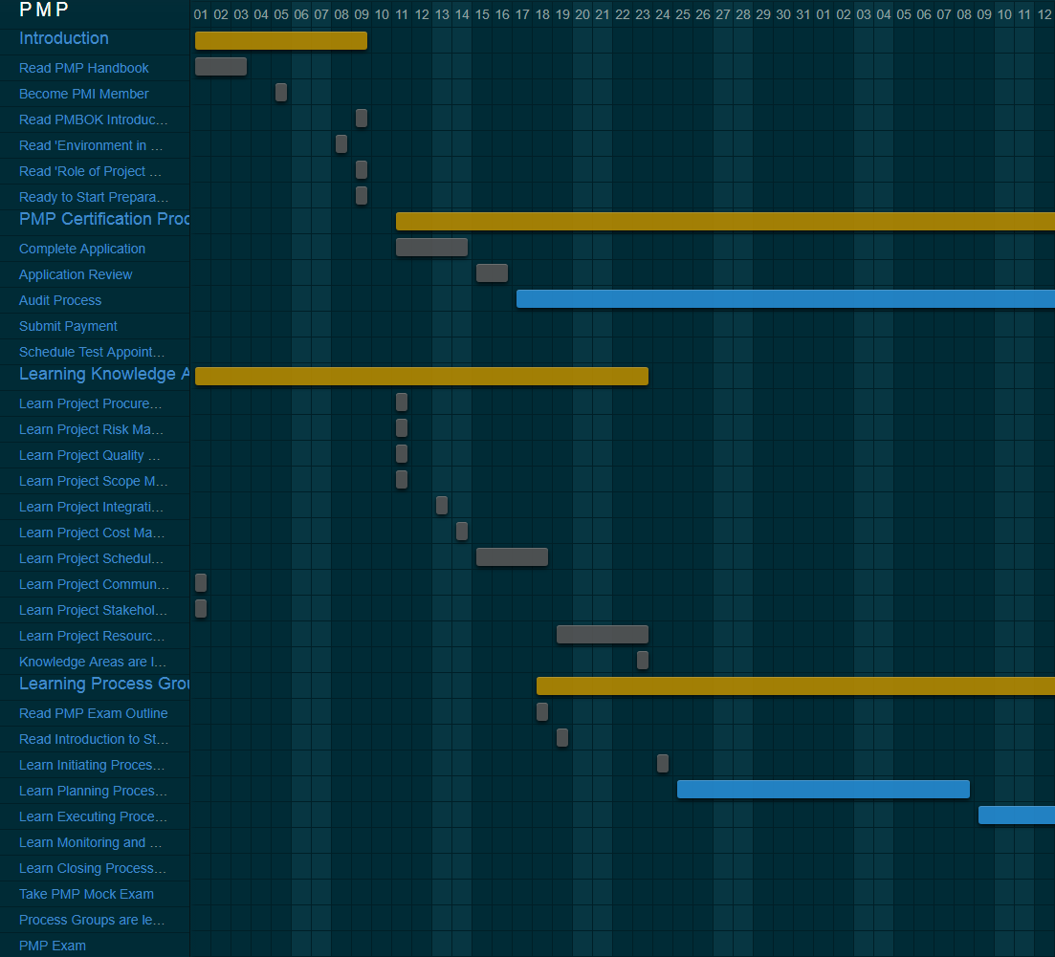1055x957 pixels.
Task: Select the Become PMI Member milestone marker
Action: point(281,93)
